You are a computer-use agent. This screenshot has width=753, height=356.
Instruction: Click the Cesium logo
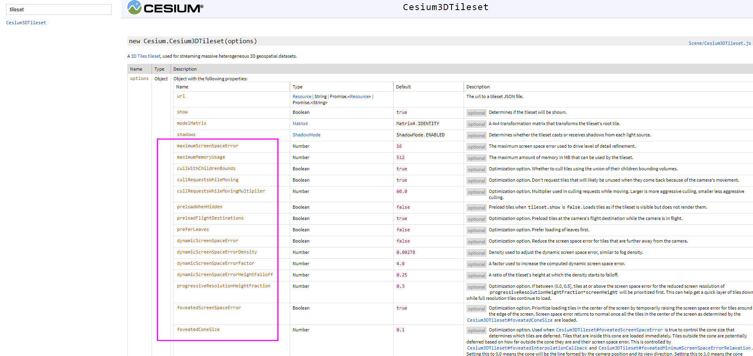tap(165, 8)
